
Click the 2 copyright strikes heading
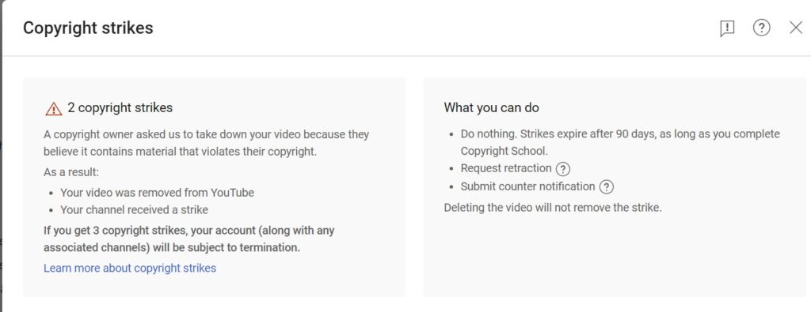point(120,107)
